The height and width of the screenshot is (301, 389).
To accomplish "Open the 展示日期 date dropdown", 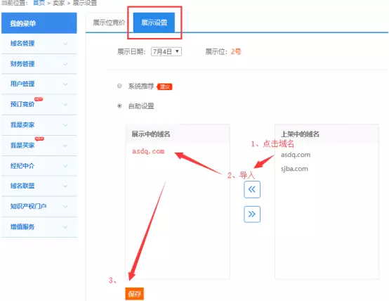I will 166,52.
